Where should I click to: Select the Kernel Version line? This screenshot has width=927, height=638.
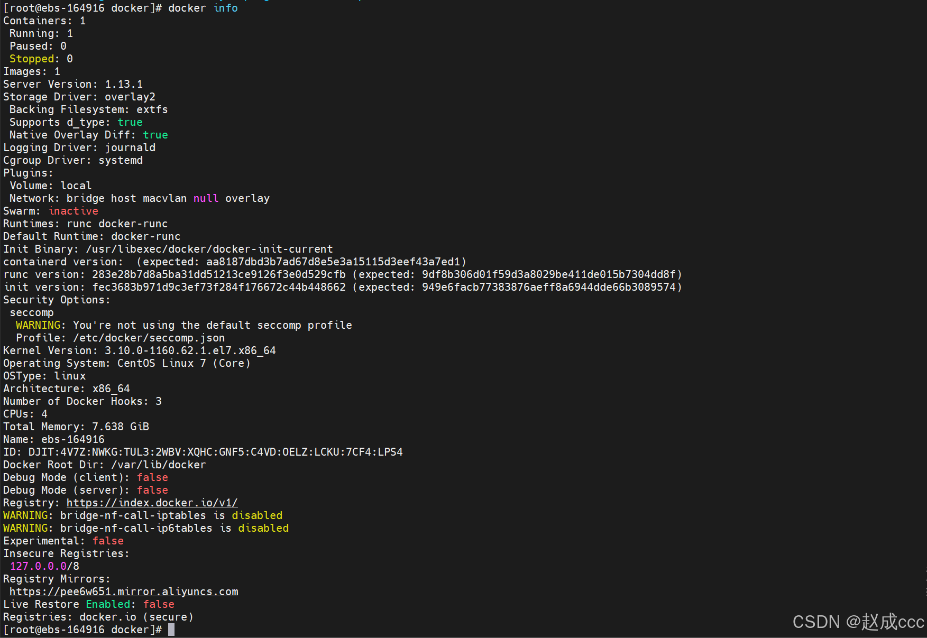pyautogui.click(x=140, y=350)
